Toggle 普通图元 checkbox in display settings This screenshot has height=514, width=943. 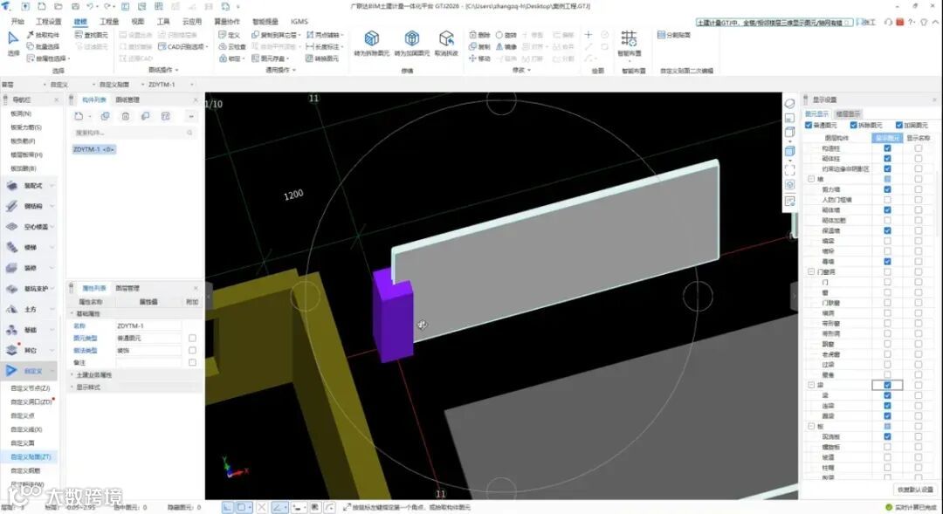[x=809, y=125]
